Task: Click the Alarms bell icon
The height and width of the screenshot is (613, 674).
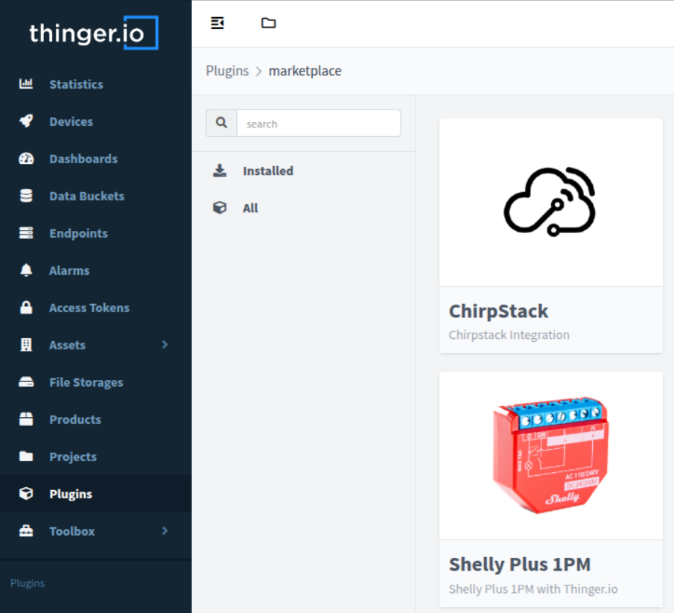Action: [x=26, y=270]
